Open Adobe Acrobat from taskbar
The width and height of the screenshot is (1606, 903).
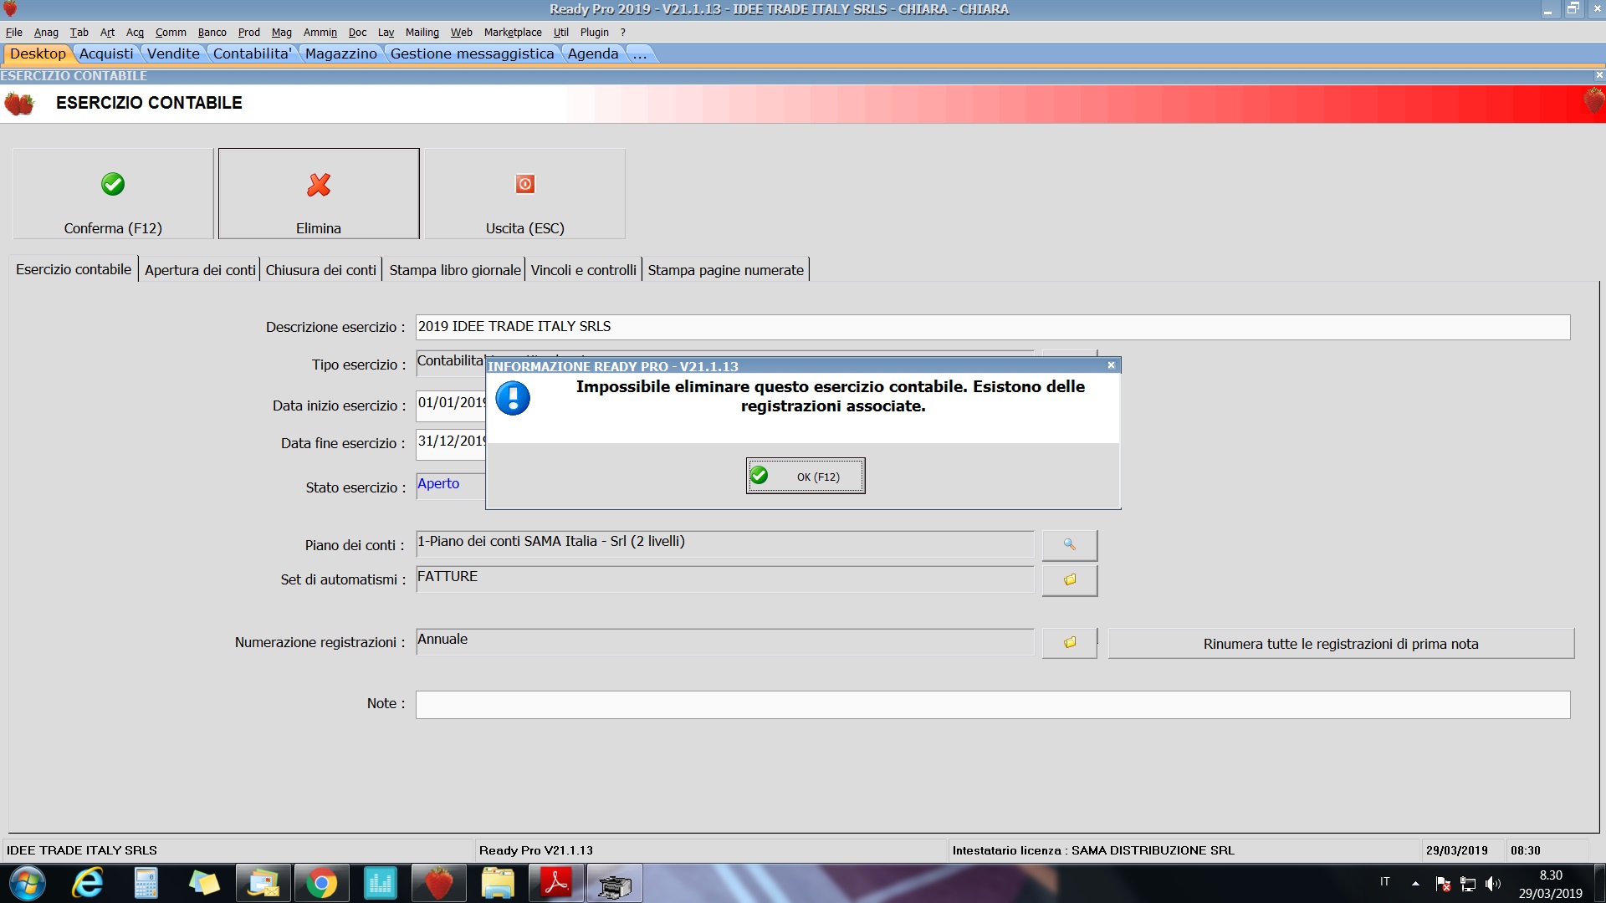click(556, 883)
